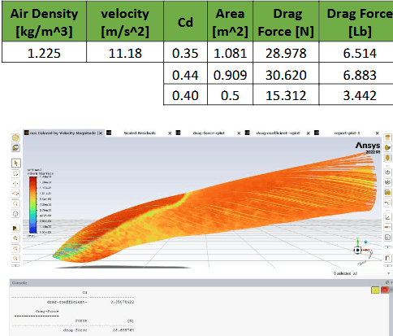
Task: Select the cell containing 11.18
Action: click(x=125, y=53)
